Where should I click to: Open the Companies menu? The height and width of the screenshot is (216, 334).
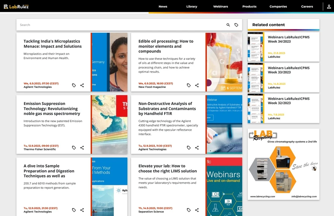[x=278, y=6]
